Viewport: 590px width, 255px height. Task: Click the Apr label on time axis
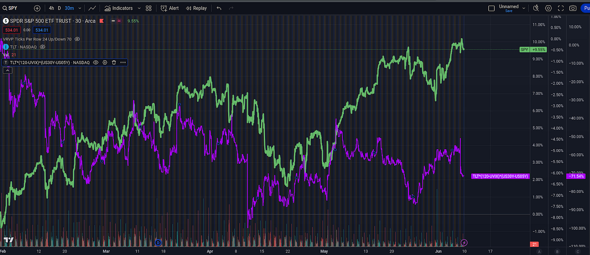pos(209,251)
